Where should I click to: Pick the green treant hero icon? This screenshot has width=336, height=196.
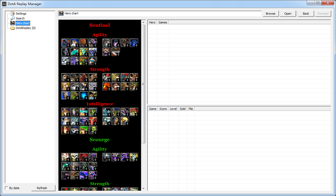pos(75,96)
